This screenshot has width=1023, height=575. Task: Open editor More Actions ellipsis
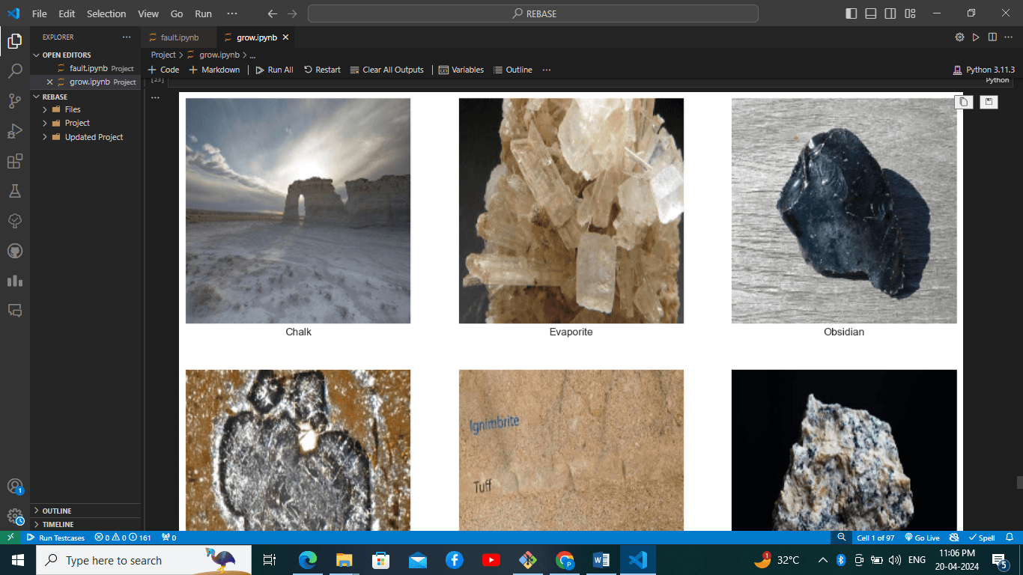tap(1009, 37)
